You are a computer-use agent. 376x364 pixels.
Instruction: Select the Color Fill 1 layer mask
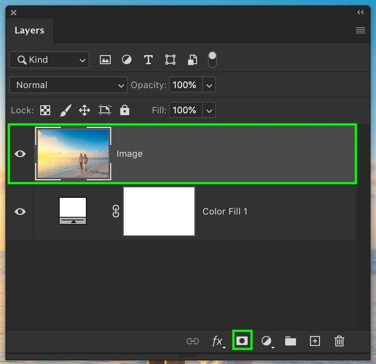(x=159, y=211)
